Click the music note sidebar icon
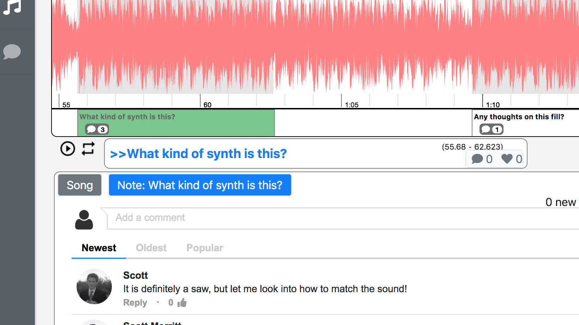The image size is (579, 325). click(12, 7)
